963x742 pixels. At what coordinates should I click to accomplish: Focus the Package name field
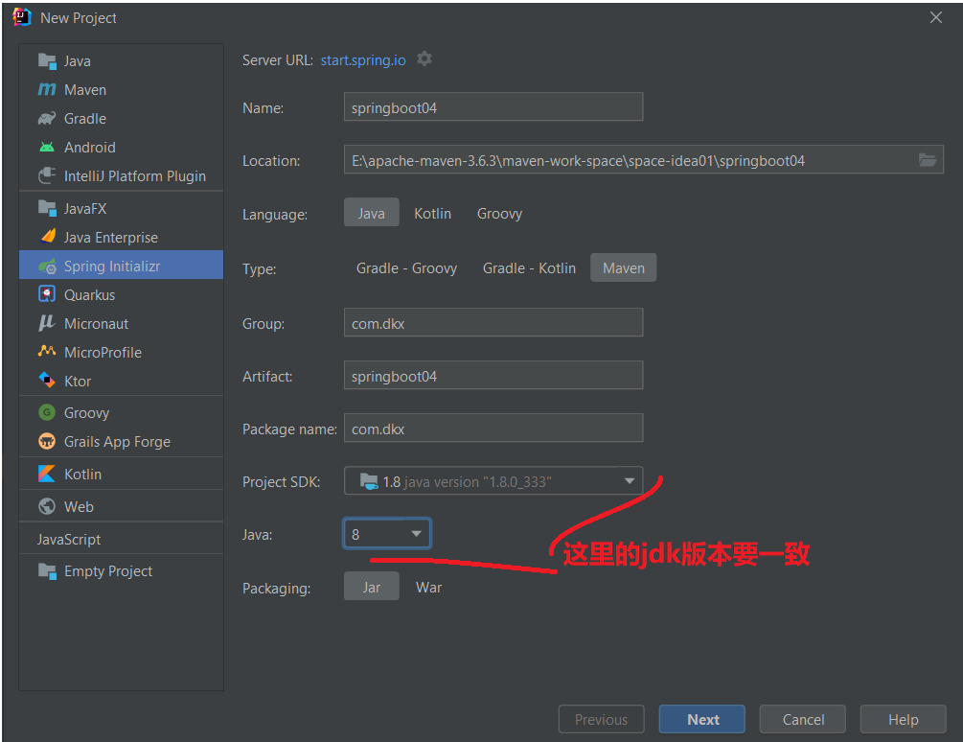(493, 429)
